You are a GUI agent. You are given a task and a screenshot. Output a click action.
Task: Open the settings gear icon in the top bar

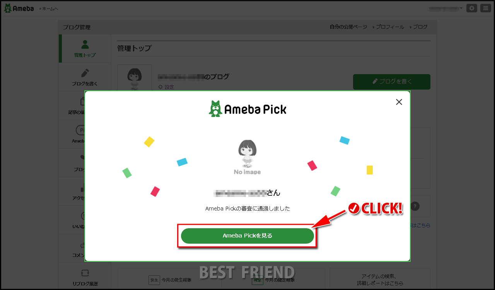[x=471, y=8]
